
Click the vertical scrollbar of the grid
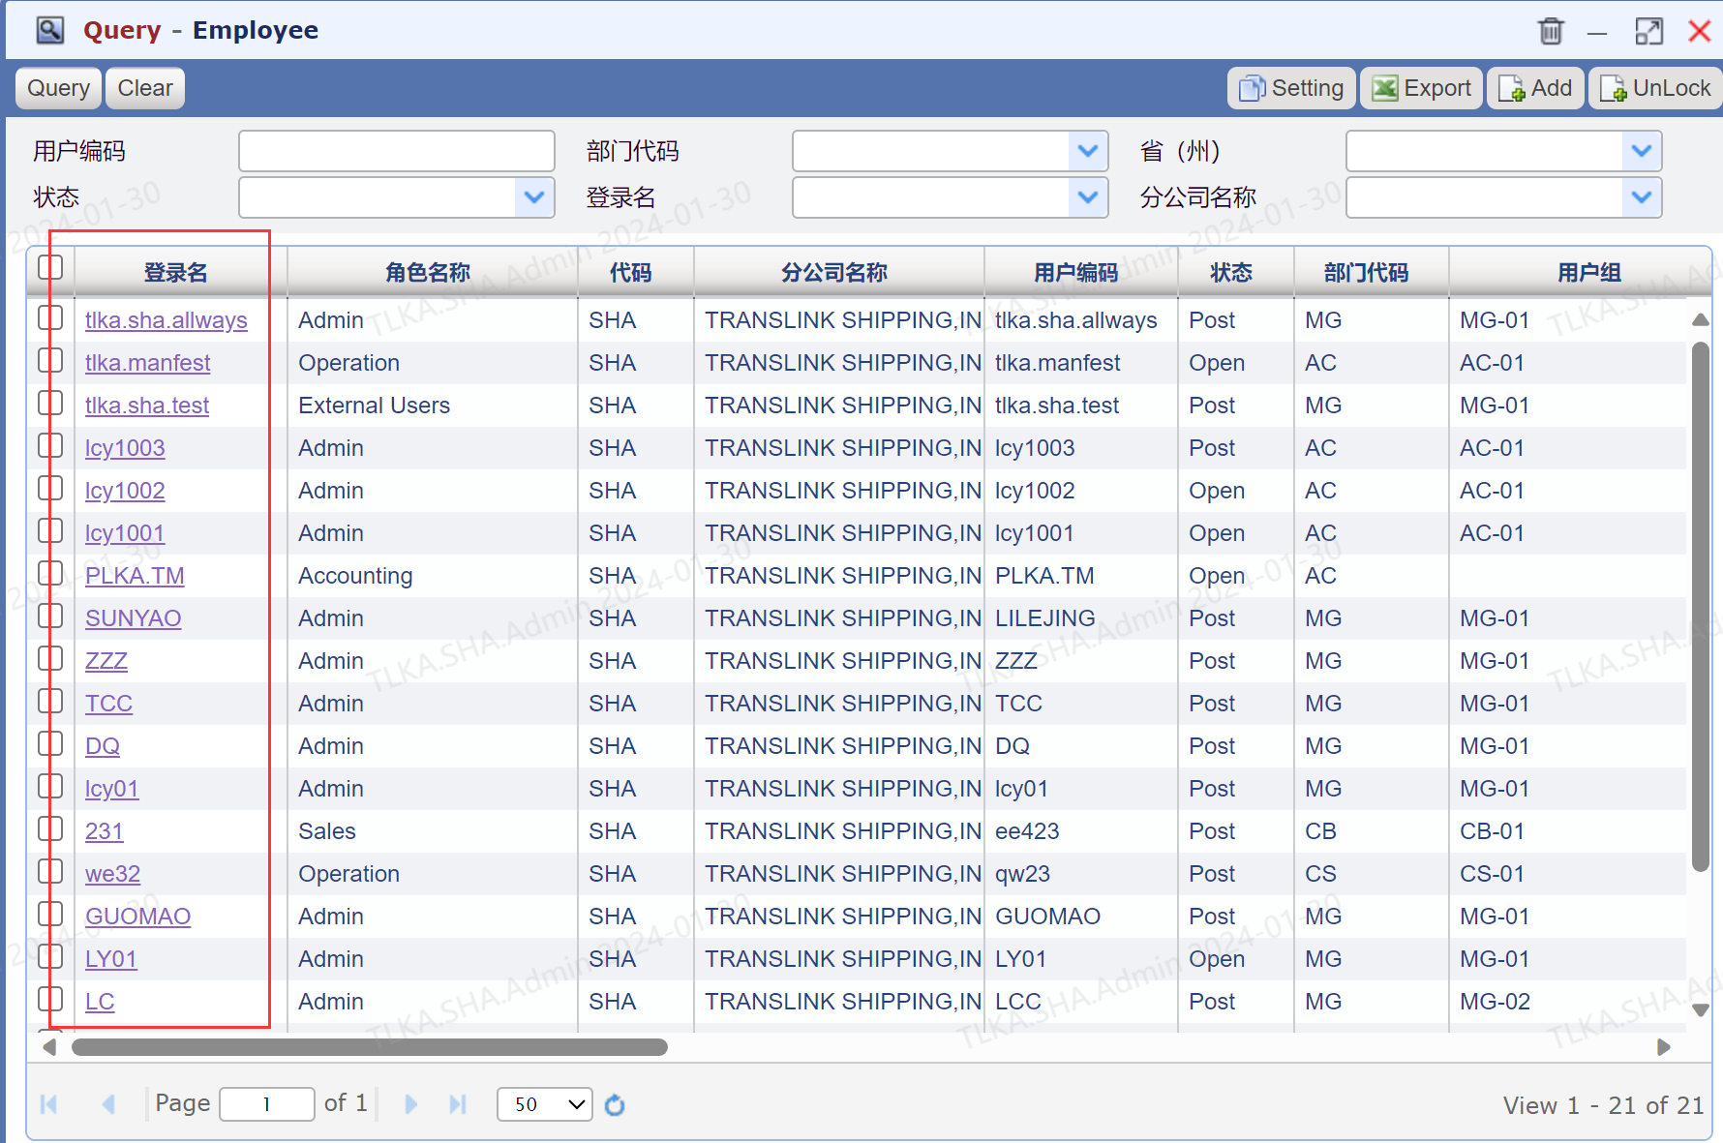click(1700, 606)
